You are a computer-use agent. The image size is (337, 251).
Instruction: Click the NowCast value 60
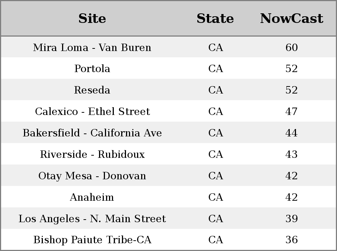click(292, 47)
